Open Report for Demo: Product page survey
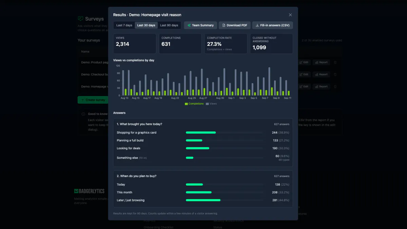This screenshot has height=229, width=407. 321,62
